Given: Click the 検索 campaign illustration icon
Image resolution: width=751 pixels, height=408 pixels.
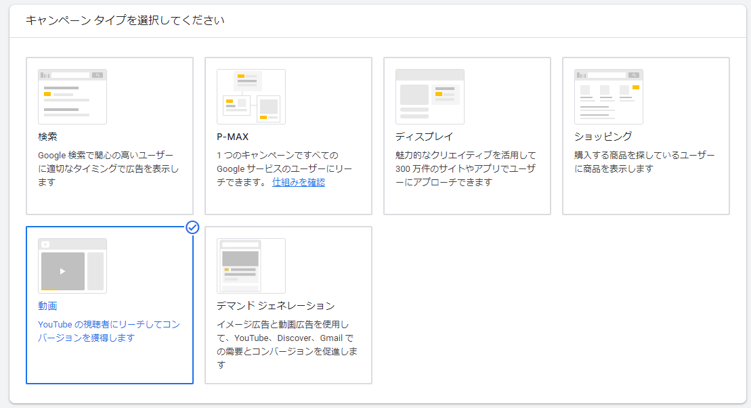Looking at the screenshot, I should (x=72, y=97).
